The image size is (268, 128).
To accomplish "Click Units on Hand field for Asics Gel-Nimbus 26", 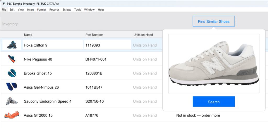I will (x=145, y=87).
